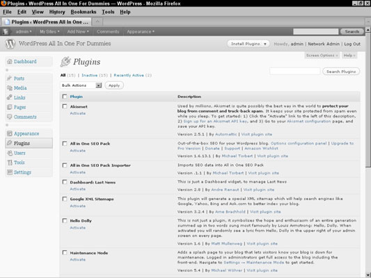Activate the Maintenance Mode plugin
This screenshot has width=371, height=278.
click(77, 259)
